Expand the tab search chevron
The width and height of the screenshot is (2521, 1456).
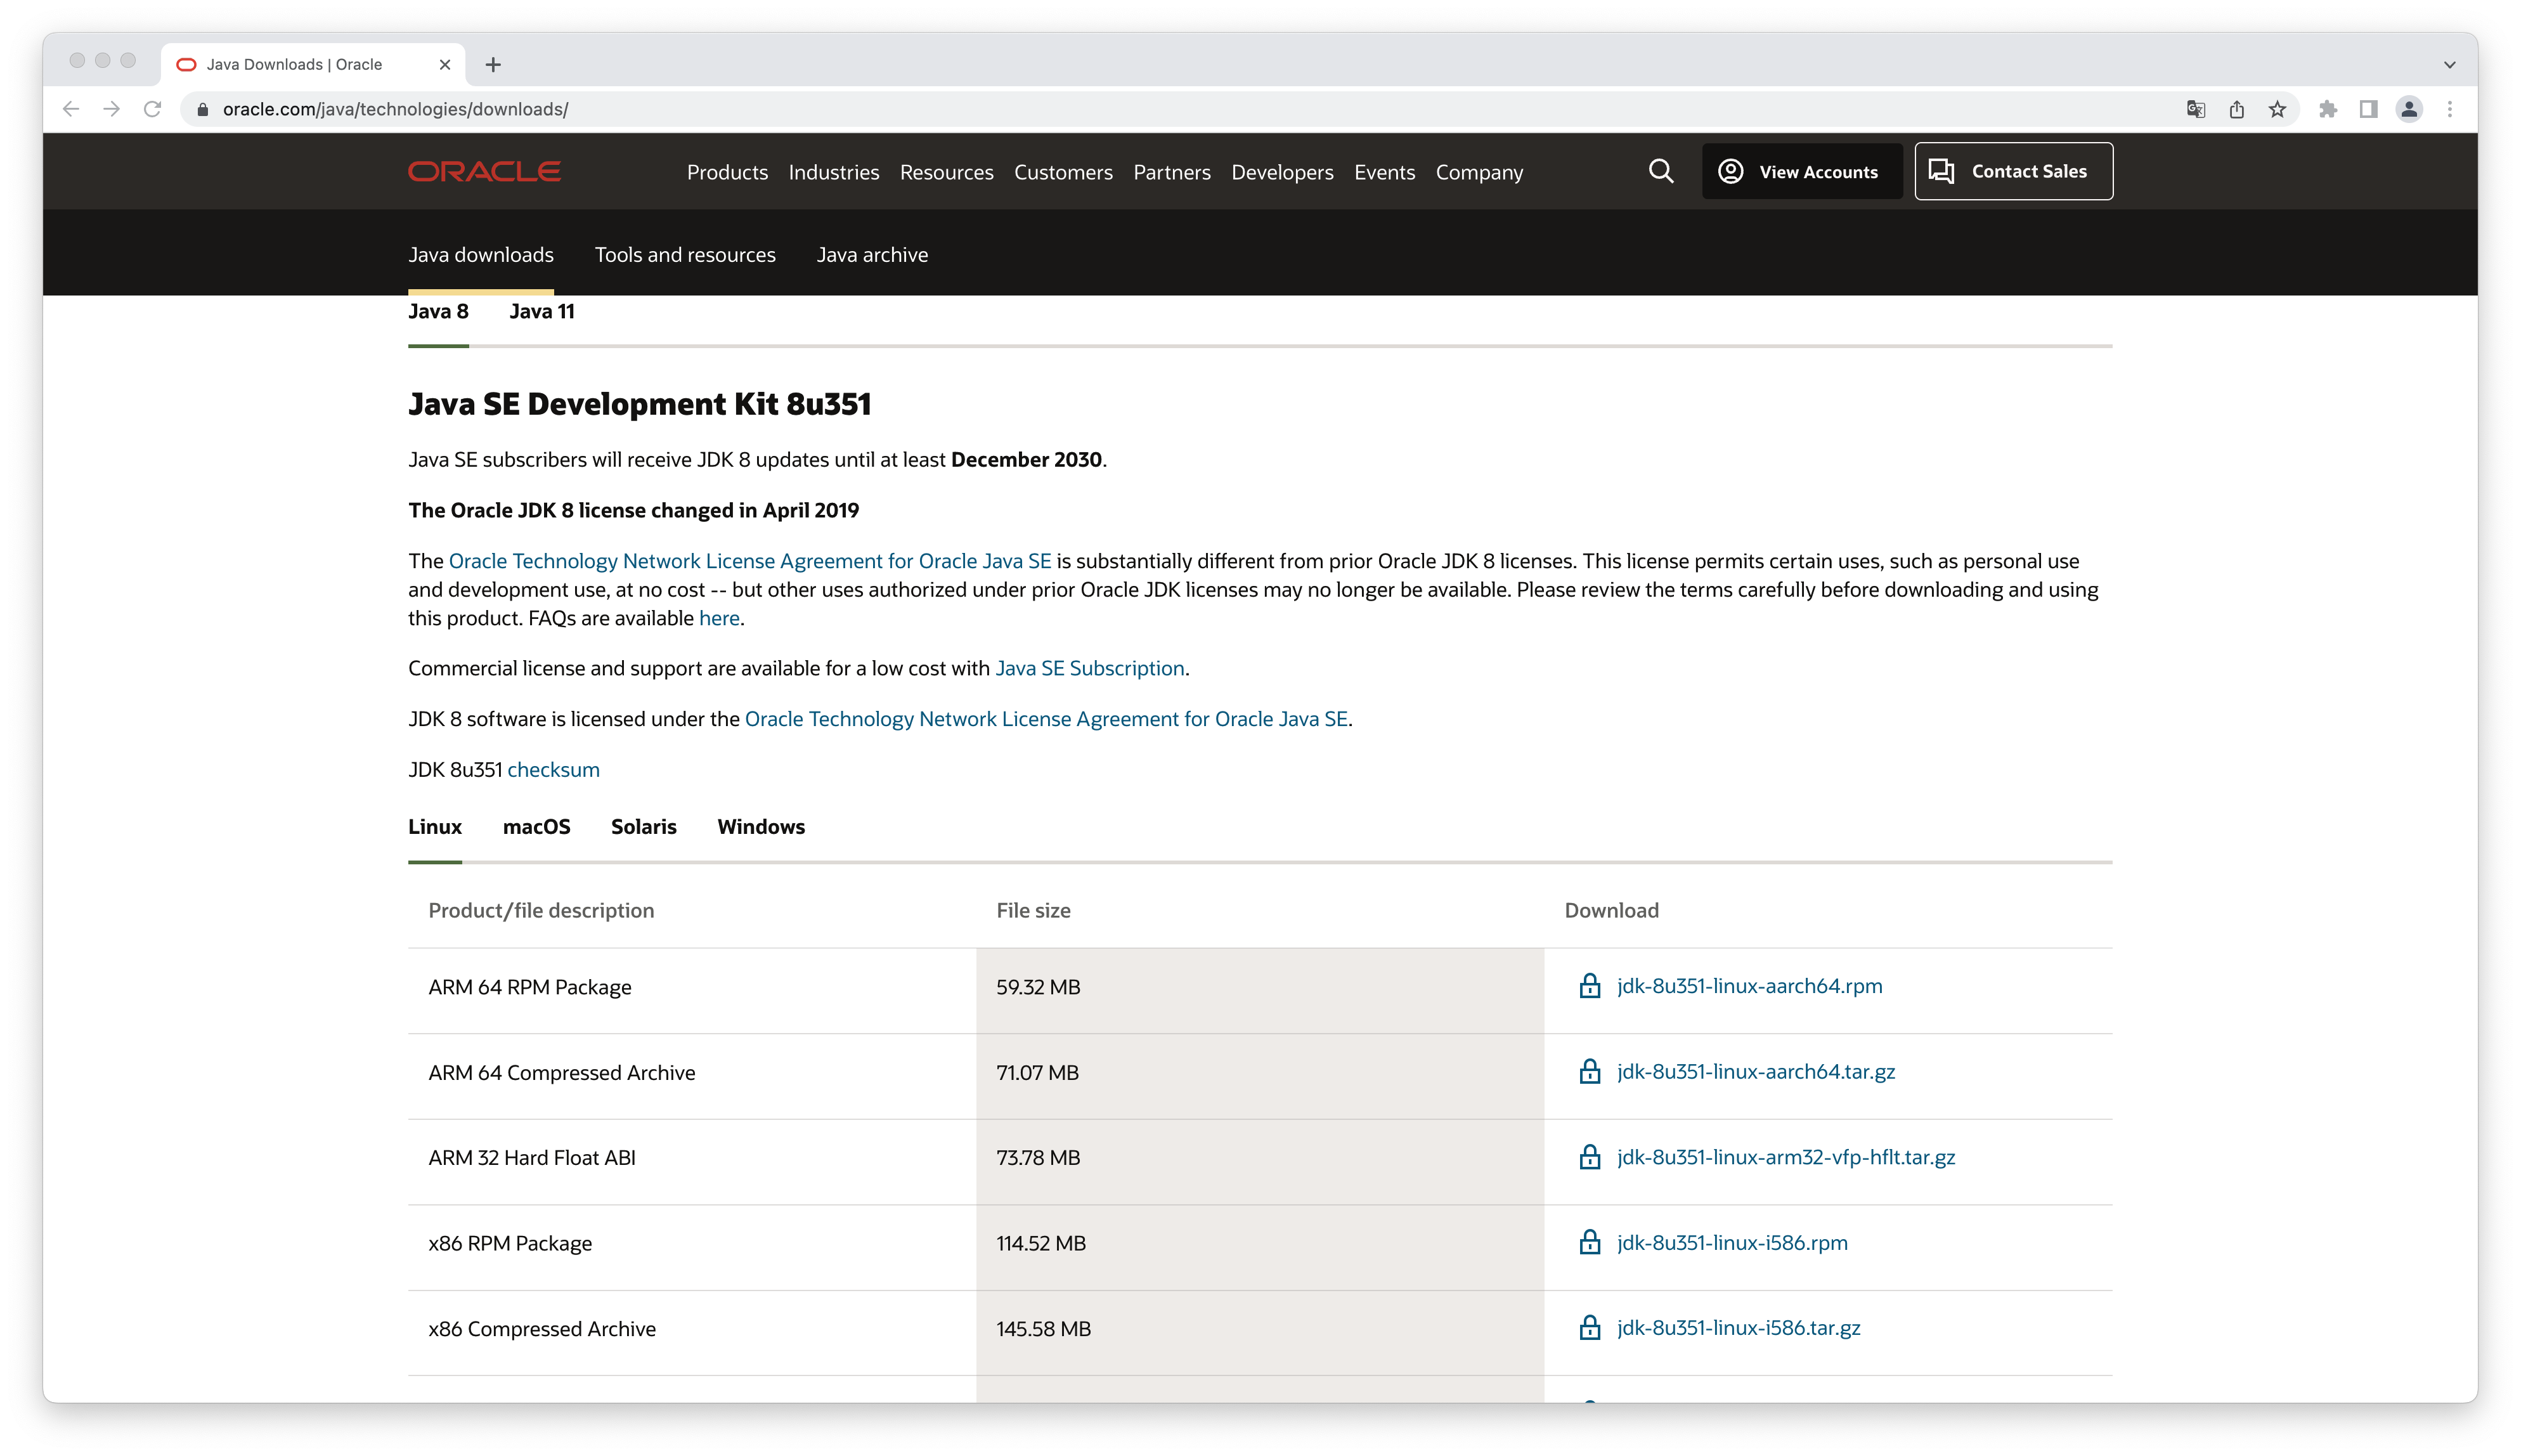click(x=2450, y=65)
